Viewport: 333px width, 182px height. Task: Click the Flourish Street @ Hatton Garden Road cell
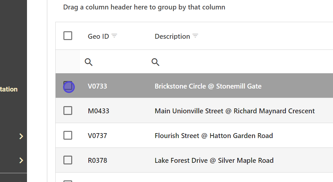coord(214,136)
